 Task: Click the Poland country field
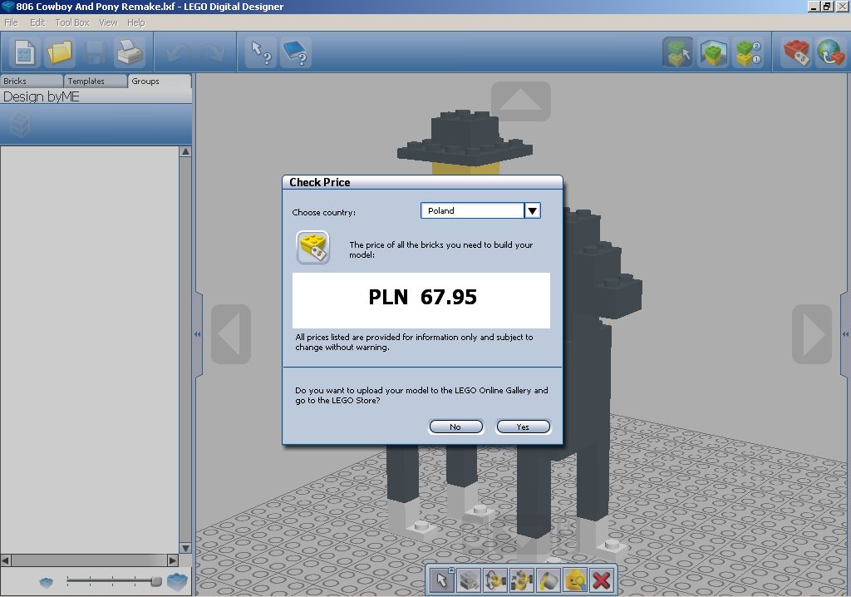tap(472, 210)
